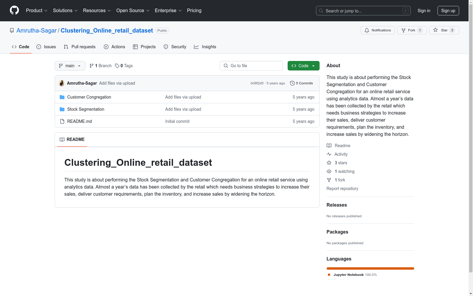Click the Sign up button
473x296 pixels.
tap(448, 11)
